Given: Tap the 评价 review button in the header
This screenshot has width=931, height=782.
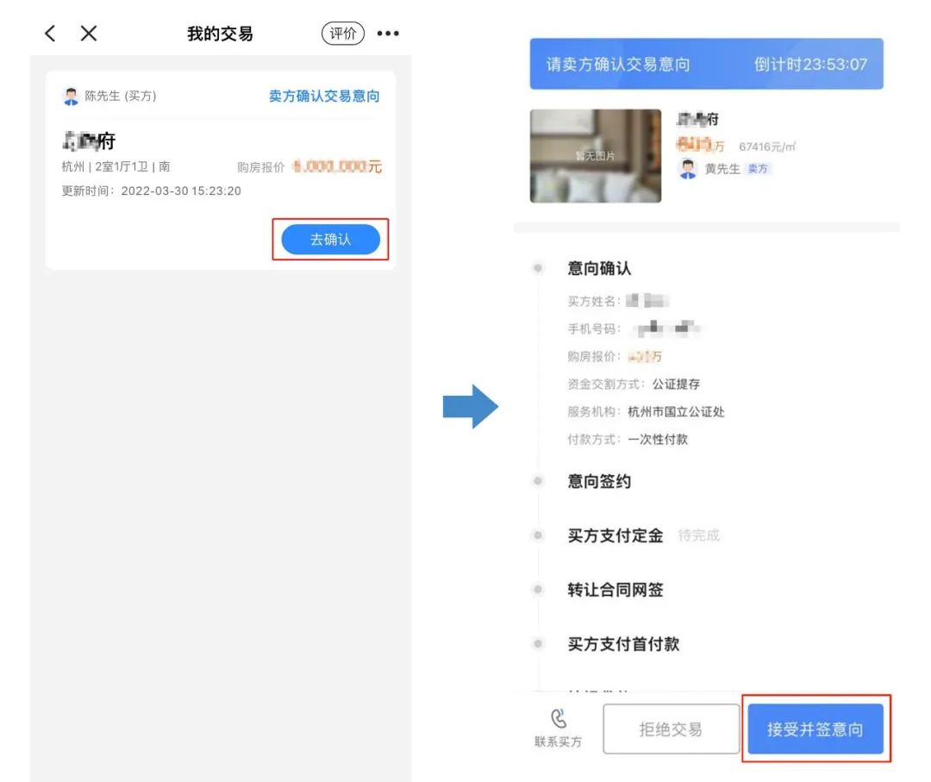Looking at the screenshot, I should coord(343,32).
